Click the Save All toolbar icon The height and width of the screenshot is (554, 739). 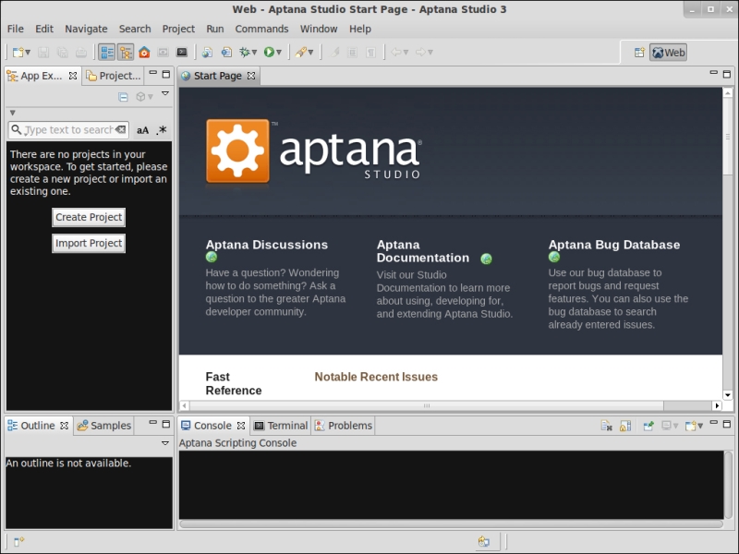[x=62, y=53]
